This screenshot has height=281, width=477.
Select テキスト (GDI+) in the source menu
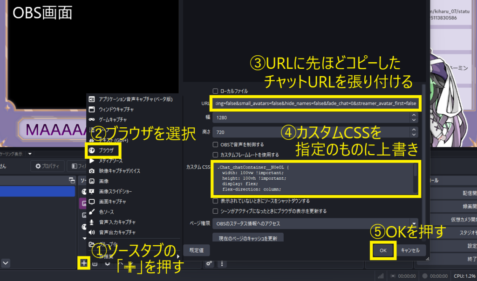click(x=113, y=140)
